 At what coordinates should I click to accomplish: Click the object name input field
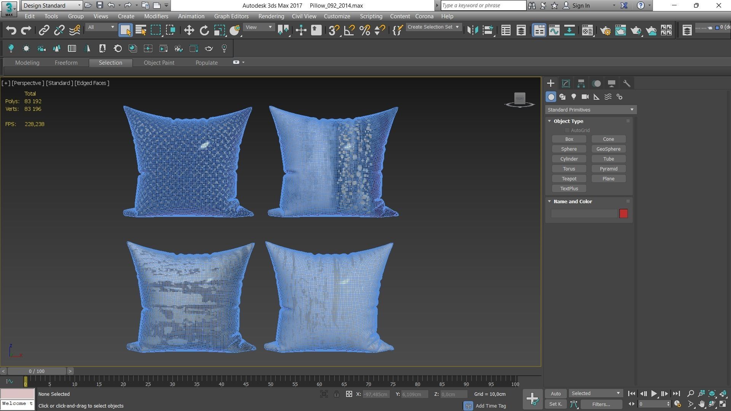click(x=584, y=214)
